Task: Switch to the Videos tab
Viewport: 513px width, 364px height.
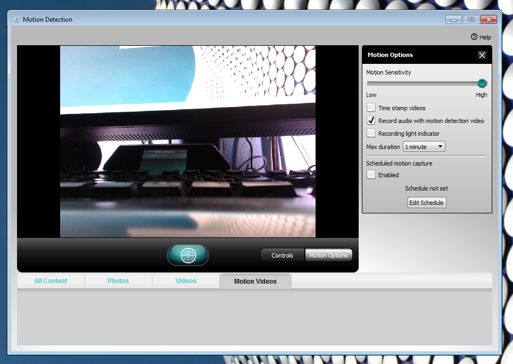Action: 186,281
